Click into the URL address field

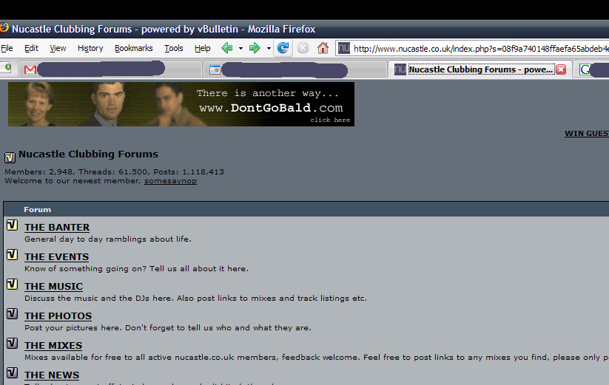[474, 49]
